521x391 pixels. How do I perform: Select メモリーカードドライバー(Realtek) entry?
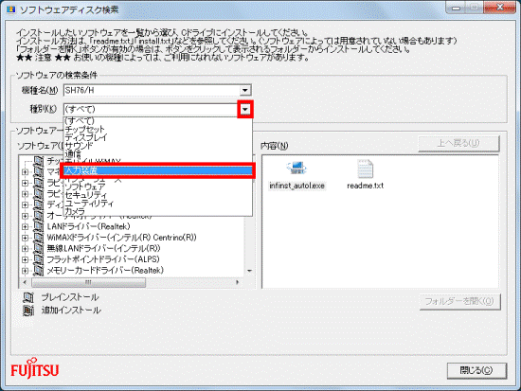105,270
